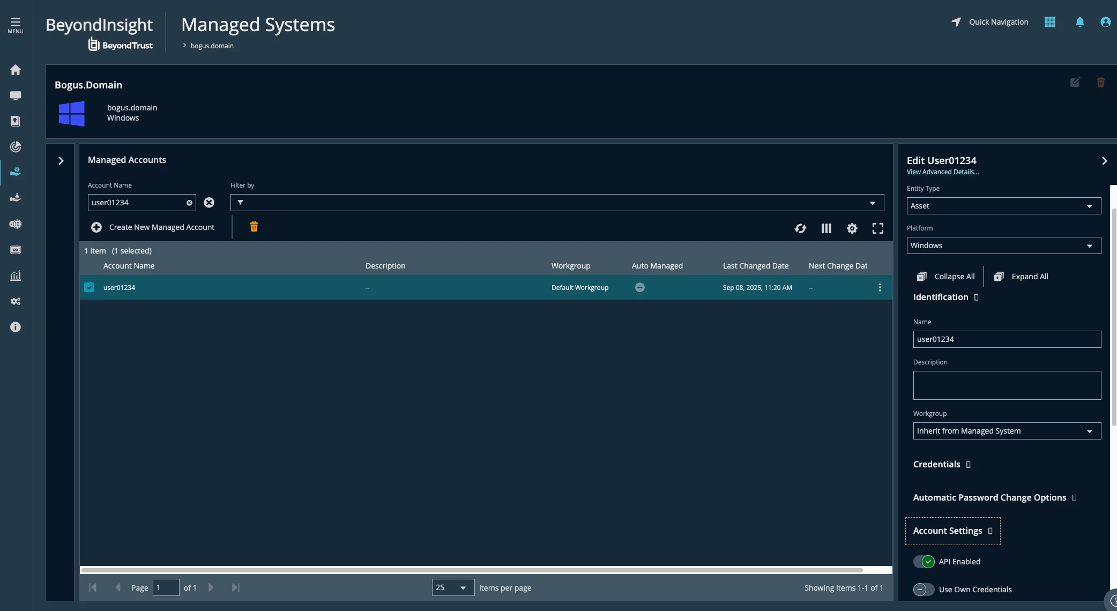Open the Workgroup dropdown
The width and height of the screenshot is (1117, 611).
(x=1007, y=431)
